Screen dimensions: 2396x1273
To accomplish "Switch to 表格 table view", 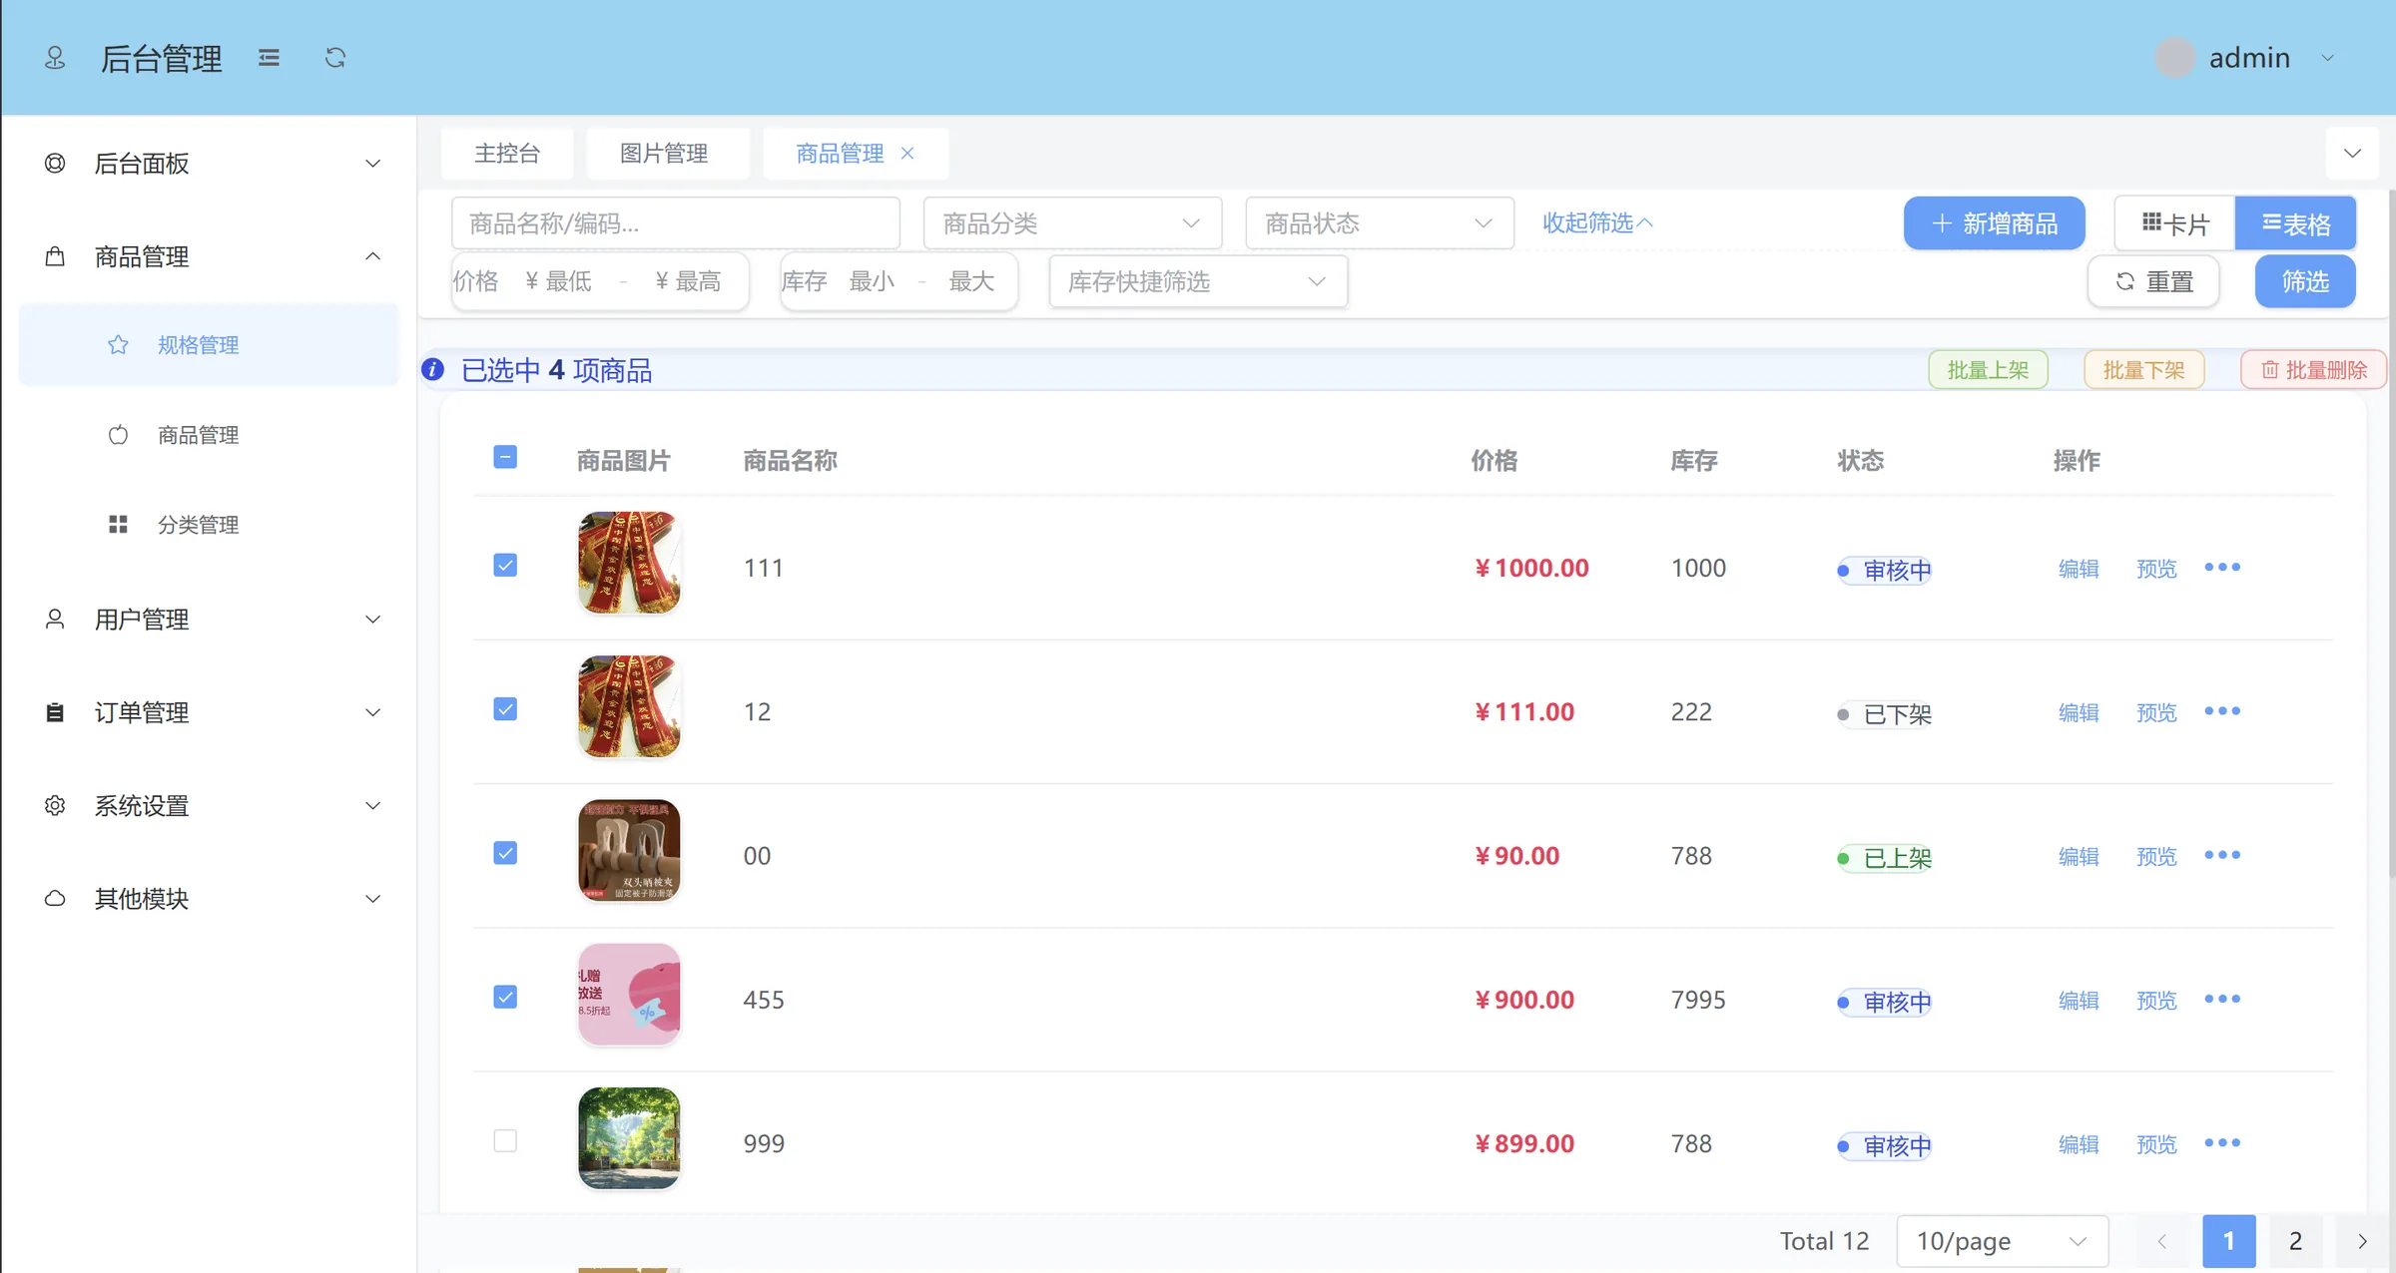I will pyautogui.click(x=2295, y=223).
